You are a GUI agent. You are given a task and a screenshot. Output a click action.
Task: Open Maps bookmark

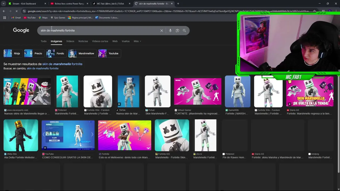point(43,18)
